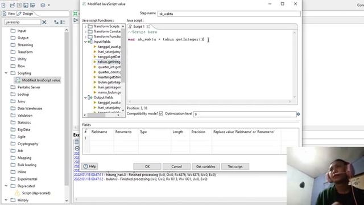Switch to the View tab

[9, 14]
